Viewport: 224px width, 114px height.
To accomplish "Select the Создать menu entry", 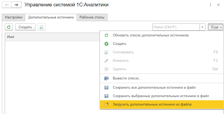I will point(161,44).
